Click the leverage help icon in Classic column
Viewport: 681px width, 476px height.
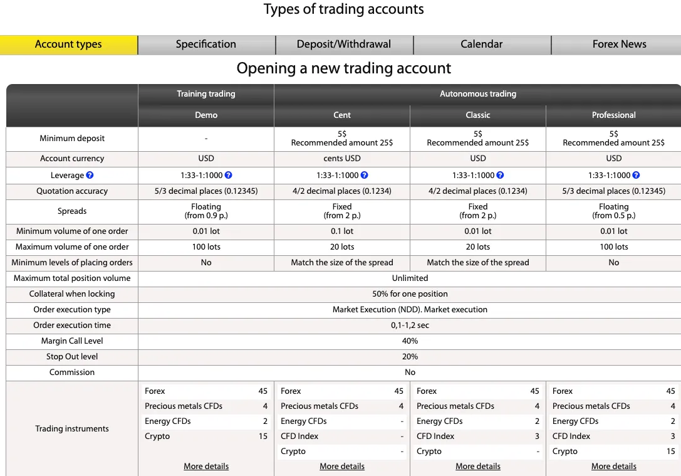(x=500, y=175)
